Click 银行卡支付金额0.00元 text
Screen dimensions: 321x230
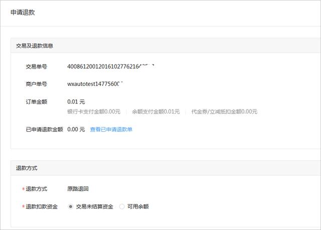click(x=94, y=111)
